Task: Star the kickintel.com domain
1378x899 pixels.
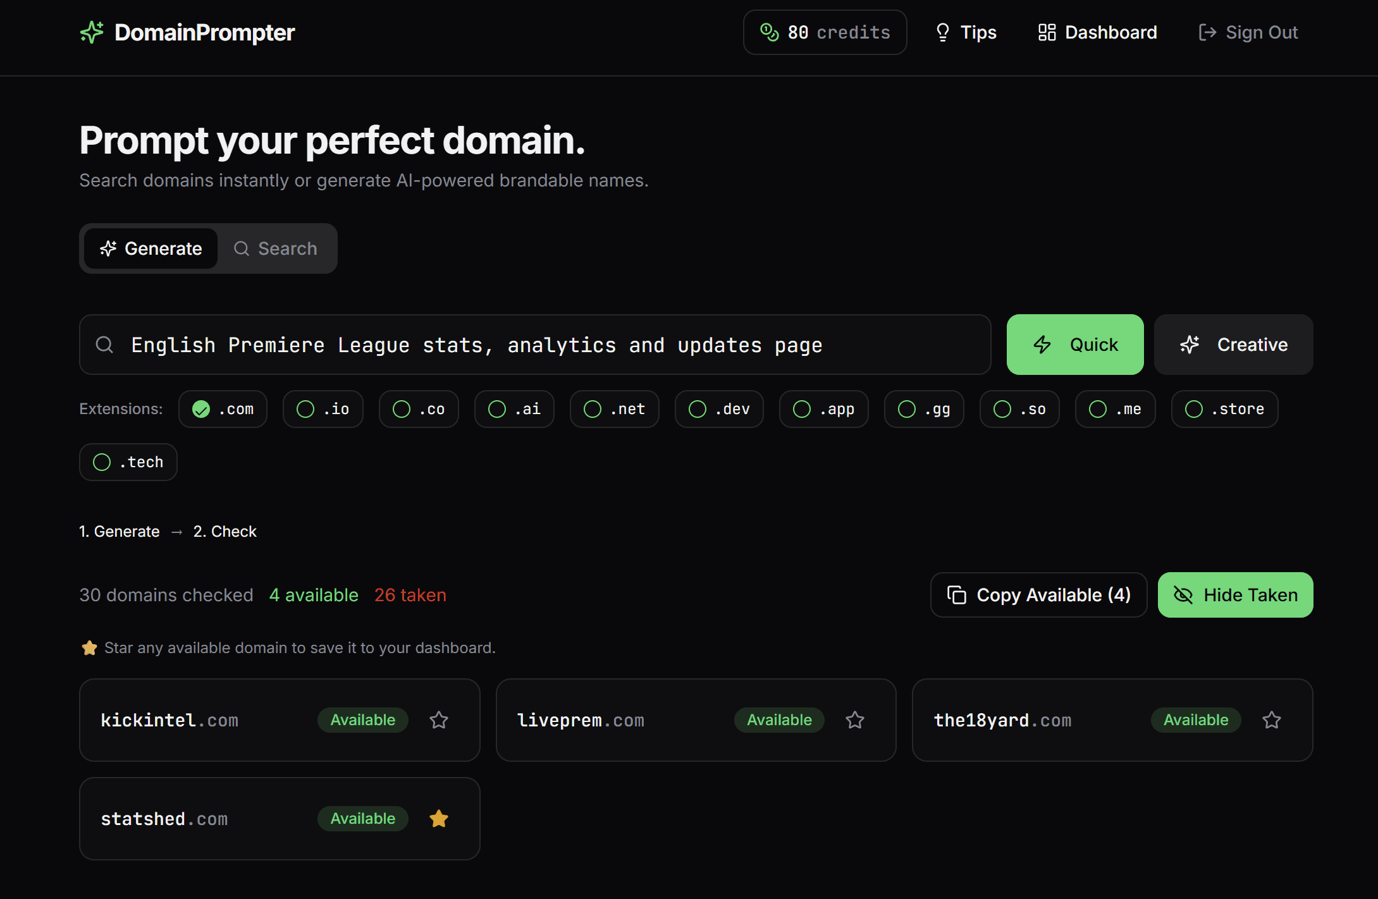Action: [439, 720]
